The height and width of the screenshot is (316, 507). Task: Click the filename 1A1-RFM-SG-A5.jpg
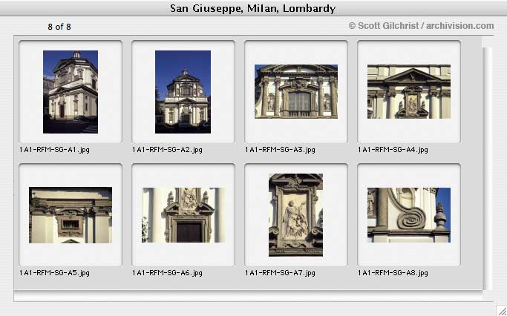pos(54,273)
